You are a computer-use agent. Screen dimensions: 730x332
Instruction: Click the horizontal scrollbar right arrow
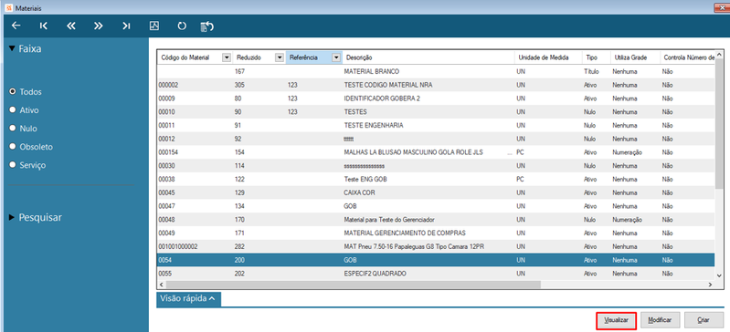pos(711,284)
